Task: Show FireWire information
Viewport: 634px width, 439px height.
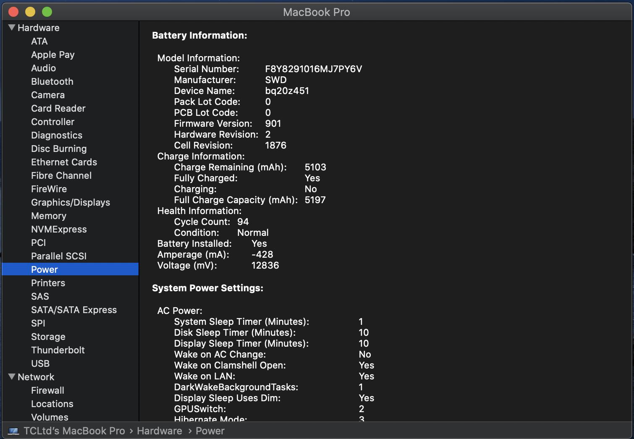Action: click(49, 189)
